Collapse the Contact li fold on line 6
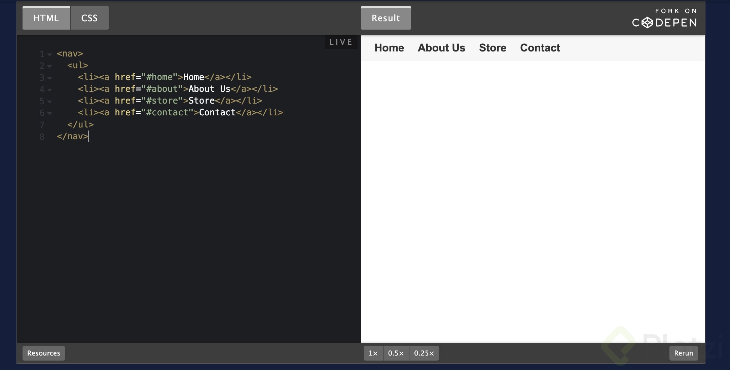The image size is (730, 370). pos(50,113)
